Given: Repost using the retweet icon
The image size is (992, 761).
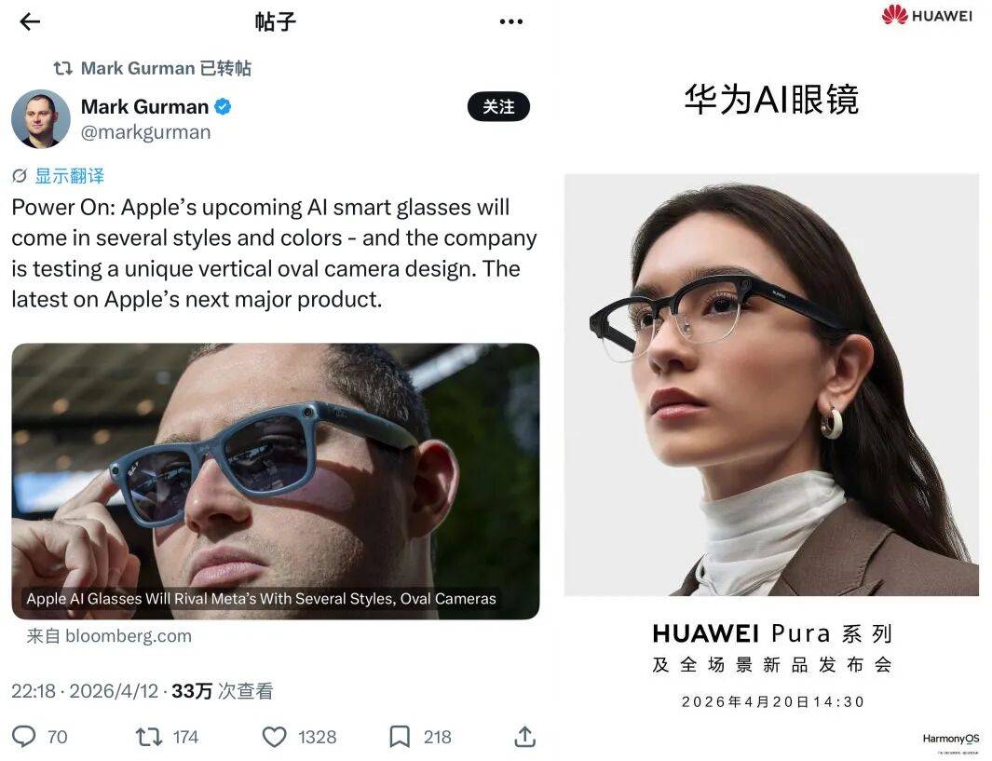Looking at the screenshot, I should 149,737.
